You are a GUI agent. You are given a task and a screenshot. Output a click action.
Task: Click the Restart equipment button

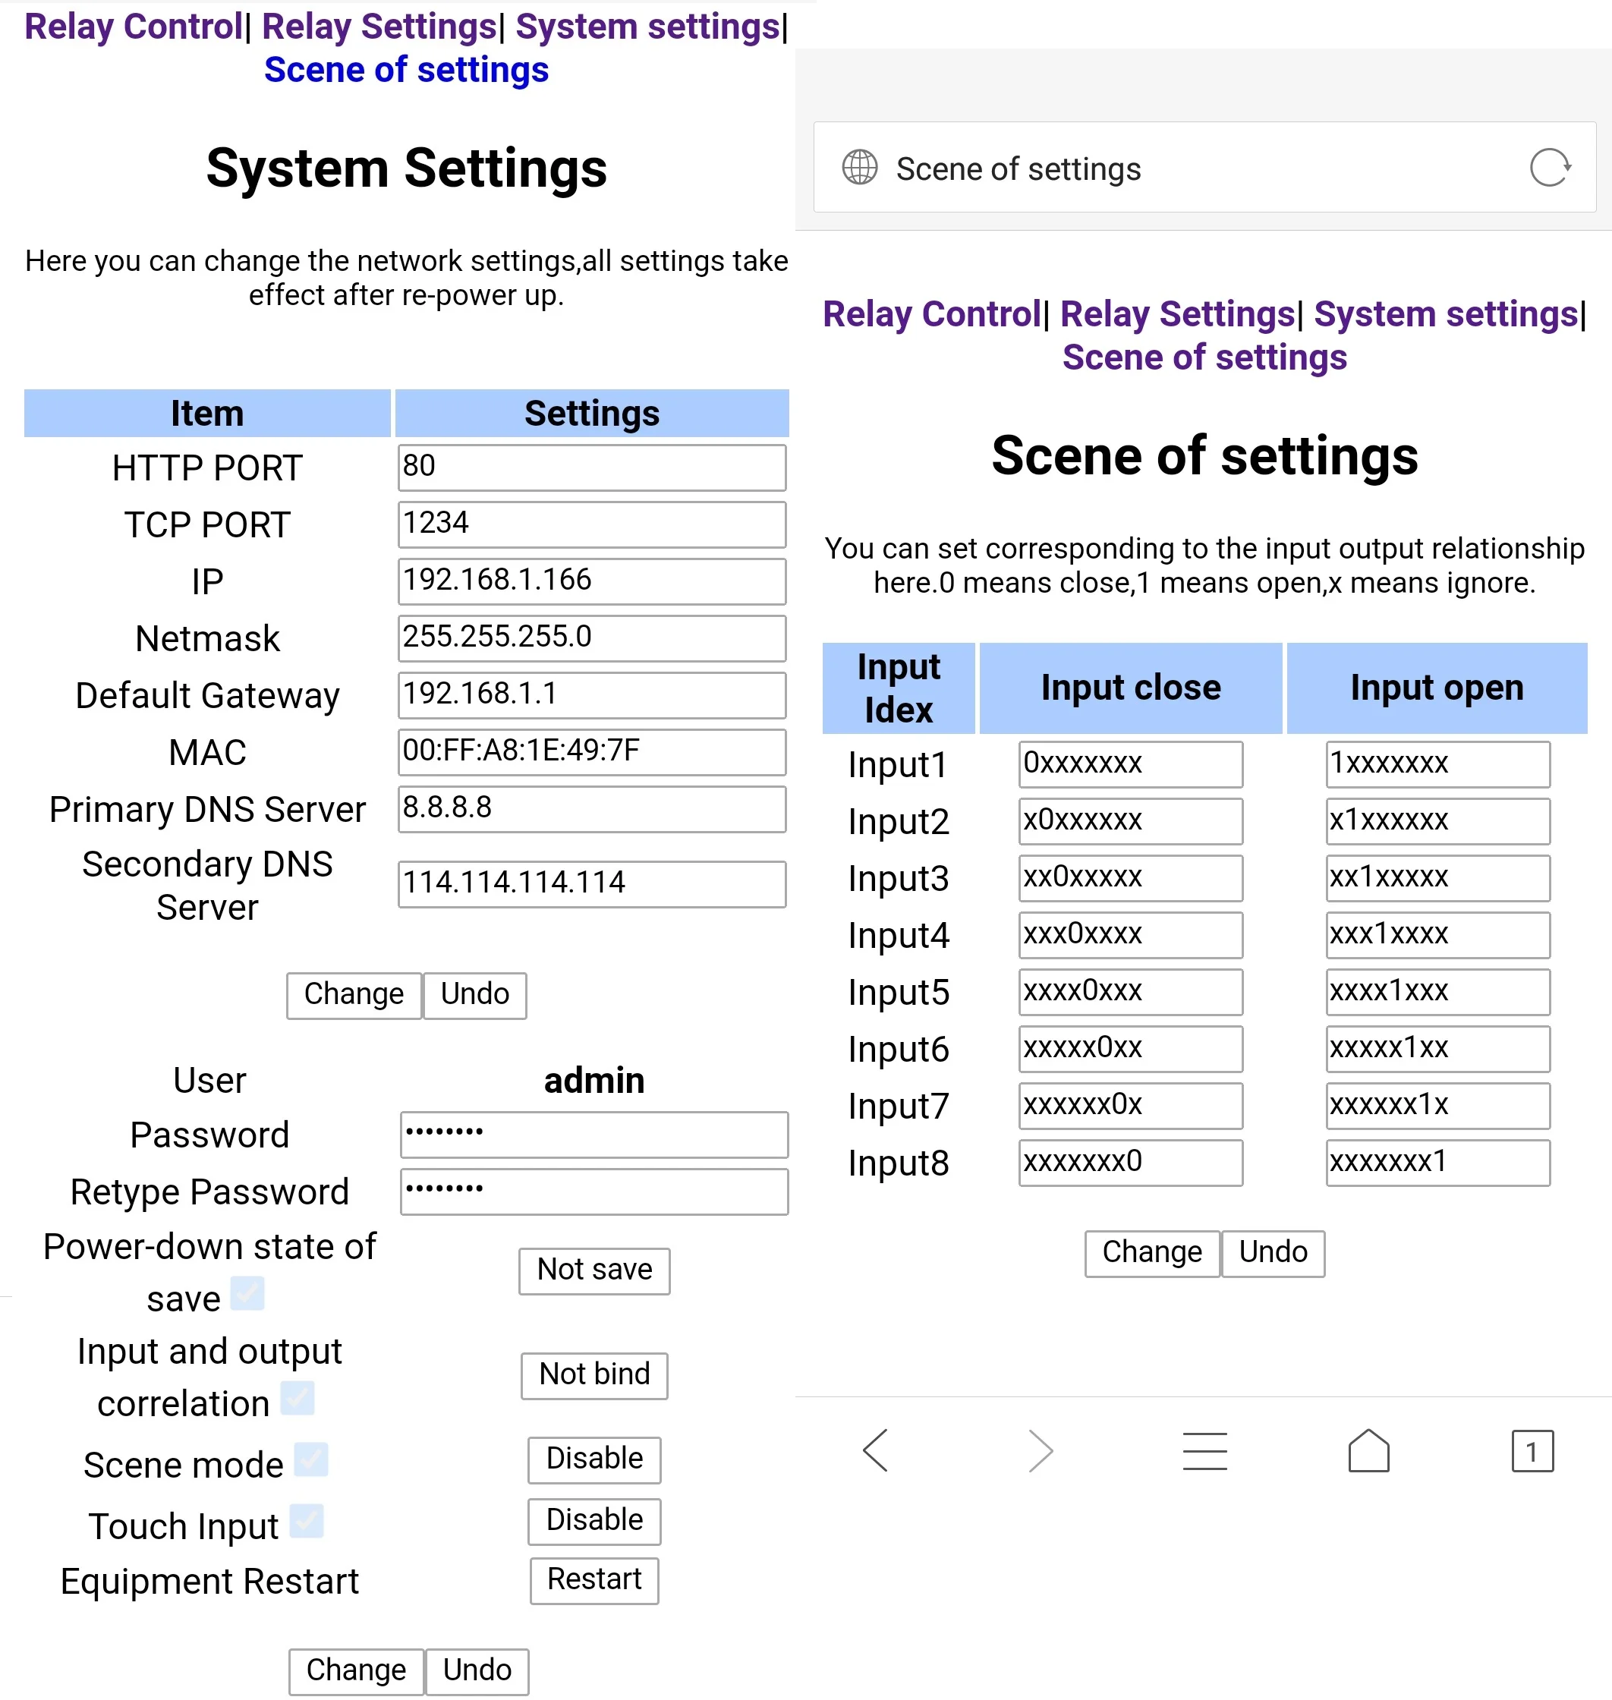[x=594, y=1581]
